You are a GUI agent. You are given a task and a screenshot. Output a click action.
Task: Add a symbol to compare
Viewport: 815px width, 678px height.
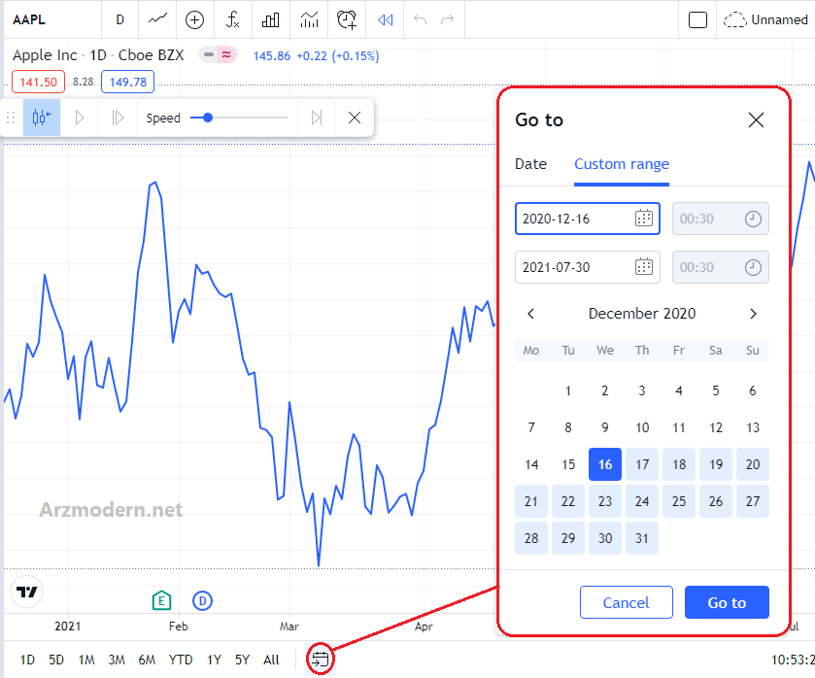coord(194,19)
